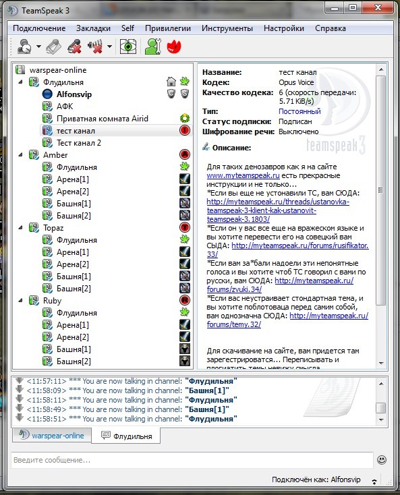
Task: Toggle the mute speakers toolbar icon
Action: [95, 47]
